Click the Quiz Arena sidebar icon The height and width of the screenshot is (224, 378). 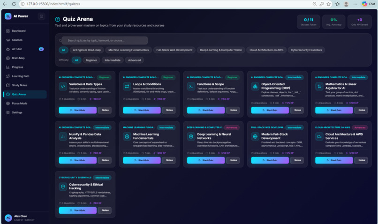(8, 94)
